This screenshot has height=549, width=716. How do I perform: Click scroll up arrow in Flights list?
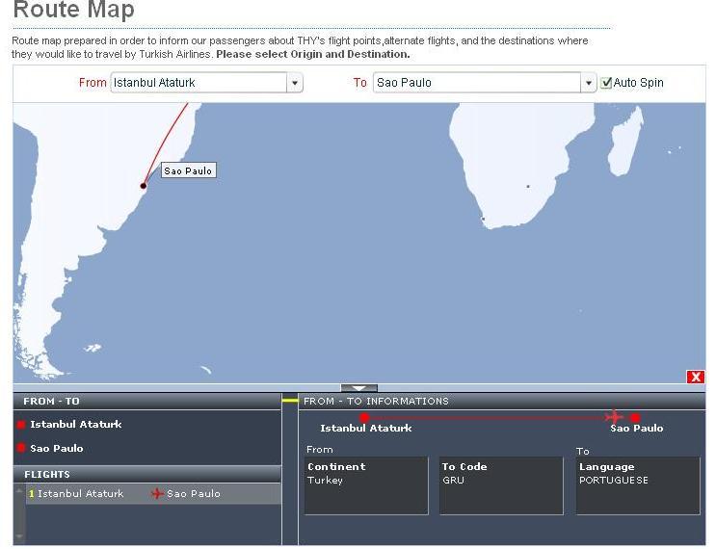[19, 491]
